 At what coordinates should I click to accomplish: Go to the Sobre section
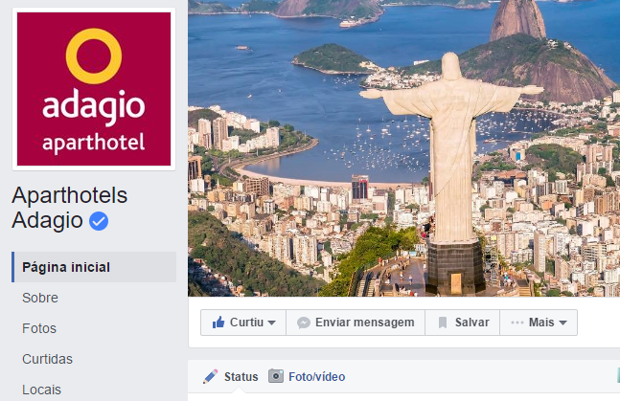coord(40,298)
